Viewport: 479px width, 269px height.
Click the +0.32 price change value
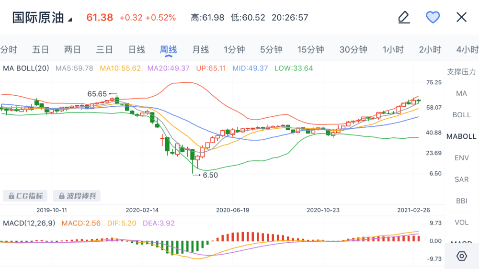(x=131, y=18)
